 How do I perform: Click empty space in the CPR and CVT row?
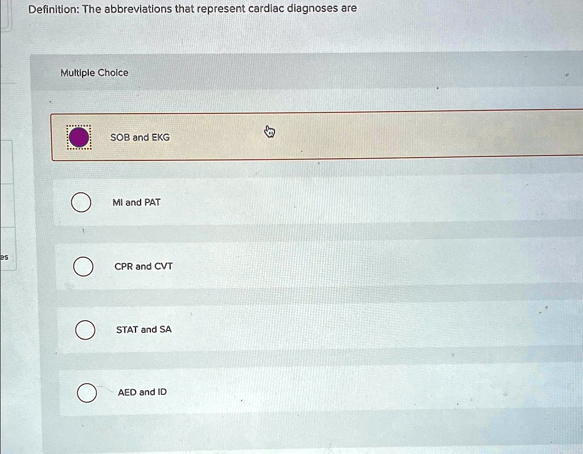point(342,266)
